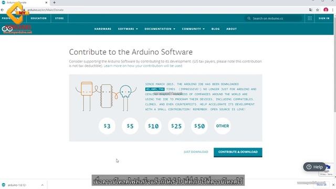Select the $5 contribution amount
The width and height of the screenshot is (336, 189).
(x=130, y=126)
